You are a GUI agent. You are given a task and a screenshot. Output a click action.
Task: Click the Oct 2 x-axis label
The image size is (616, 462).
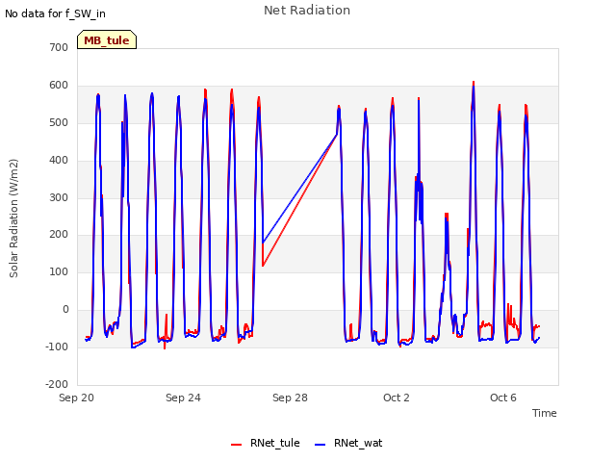click(397, 398)
